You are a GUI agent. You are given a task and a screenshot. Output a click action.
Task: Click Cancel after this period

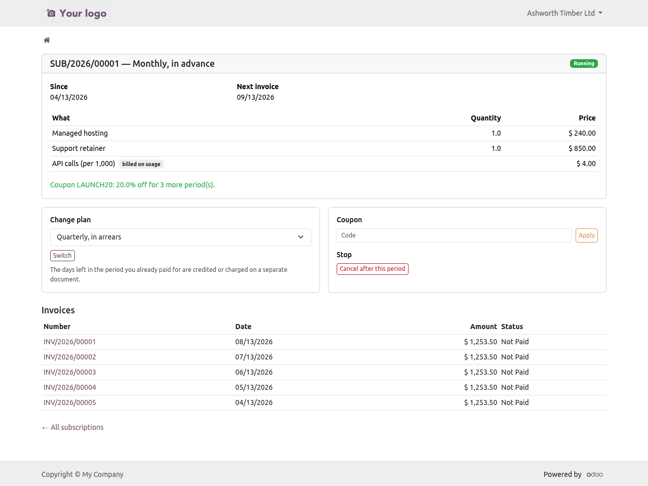(x=373, y=269)
